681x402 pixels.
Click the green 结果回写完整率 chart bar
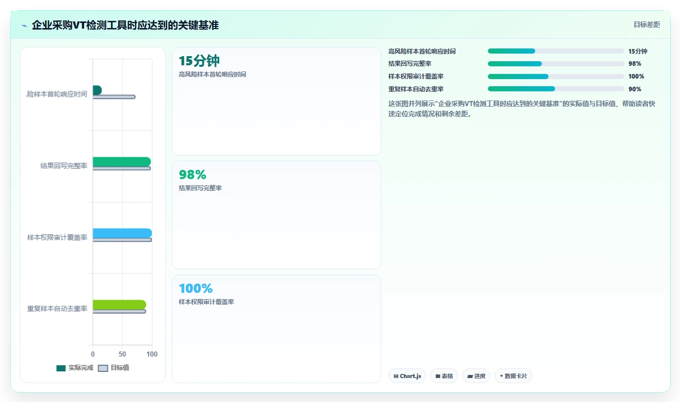tap(121, 162)
